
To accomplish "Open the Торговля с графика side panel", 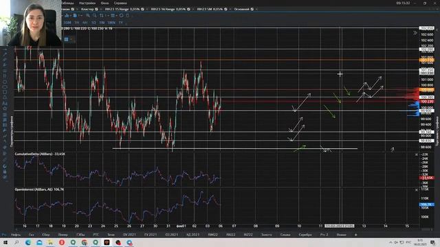I will [x=437, y=131].
